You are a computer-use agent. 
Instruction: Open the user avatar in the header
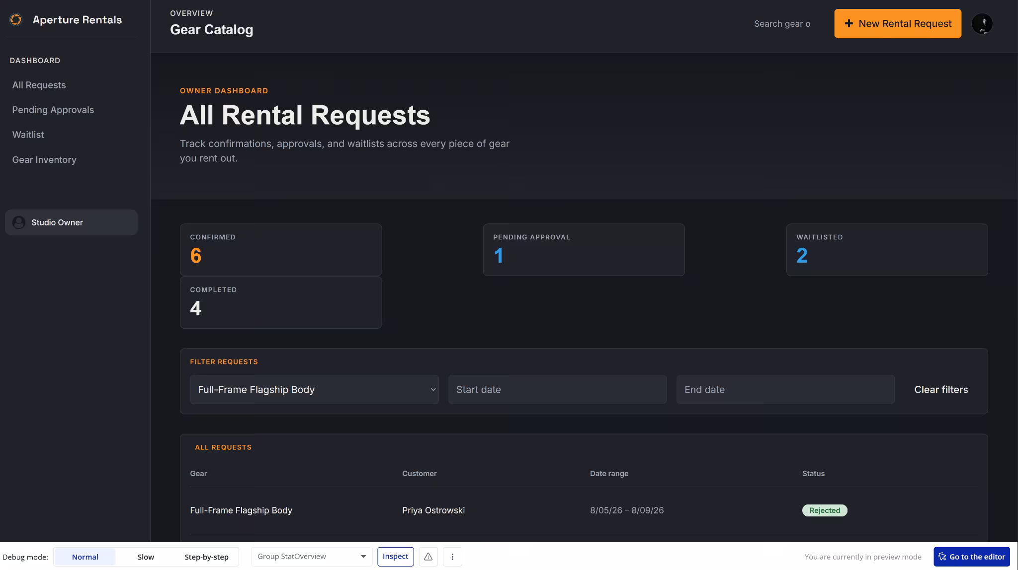(982, 23)
